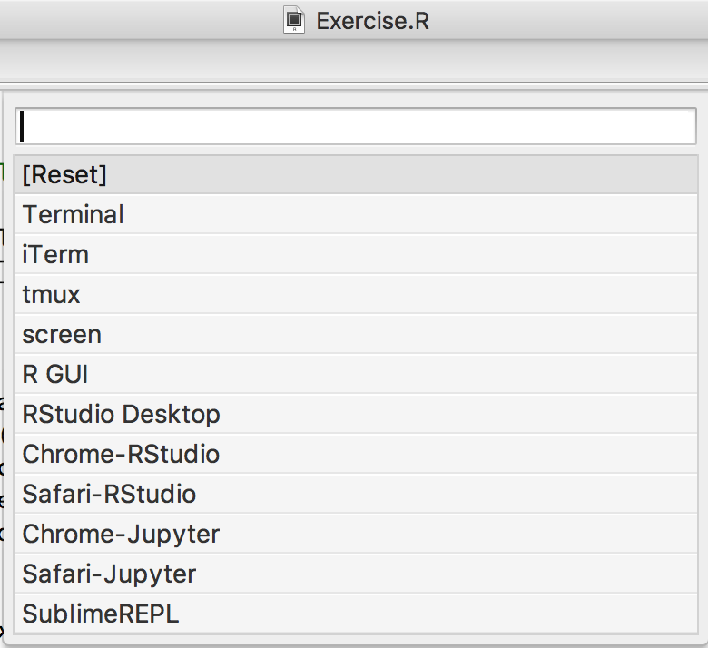Image resolution: width=708 pixels, height=648 pixels.
Task: Click the blank title bar area beside Exercise.R
Action: (565, 20)
